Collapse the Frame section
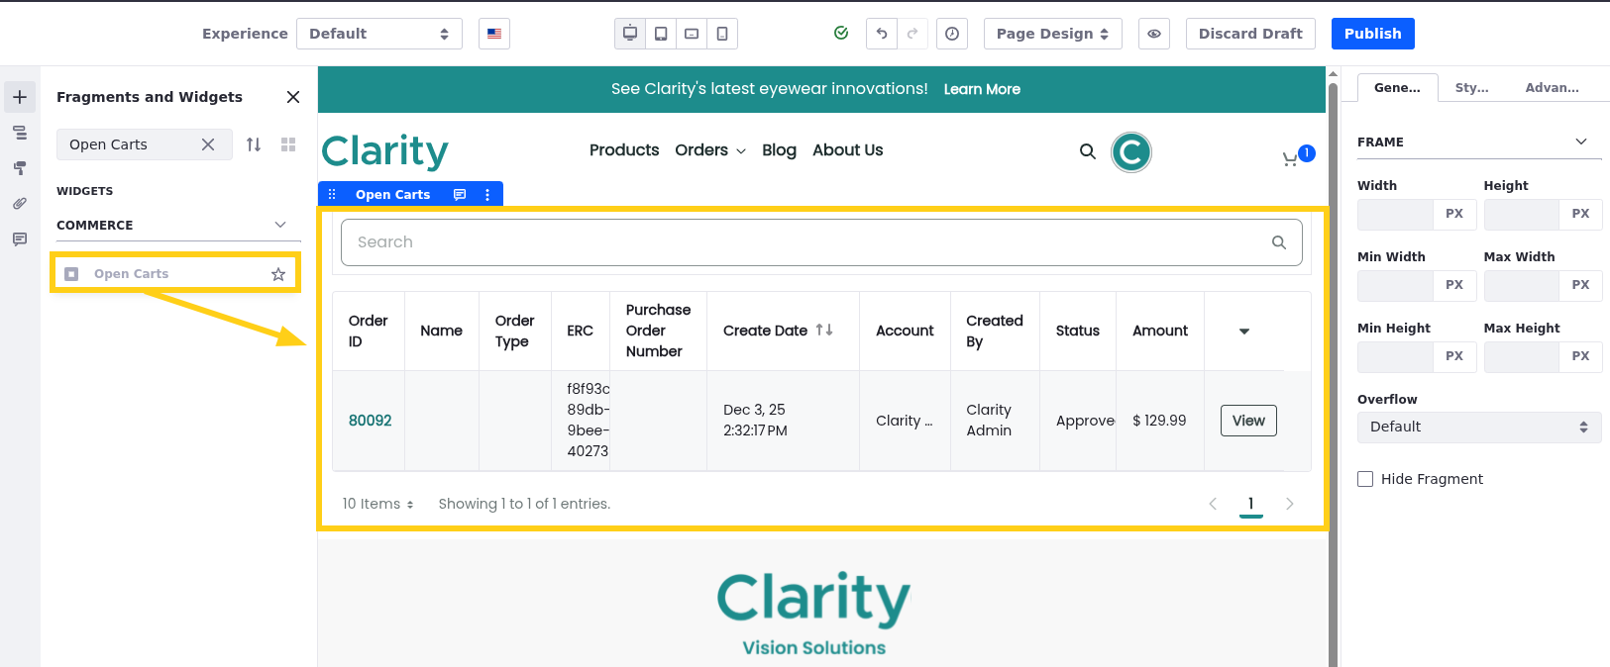 [1581, 142]
